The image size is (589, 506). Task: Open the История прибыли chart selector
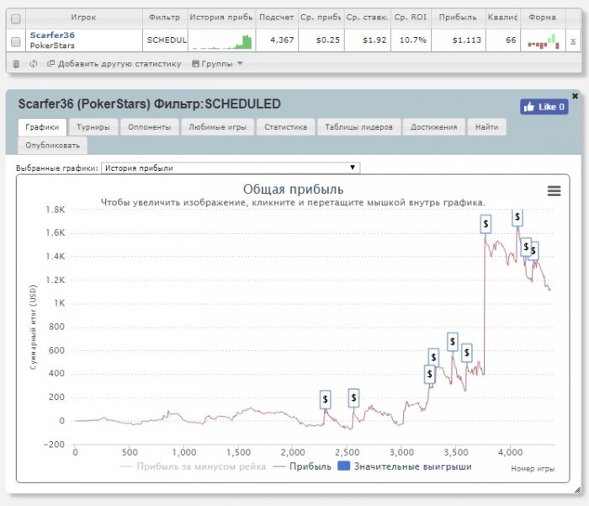pos(231,168)
